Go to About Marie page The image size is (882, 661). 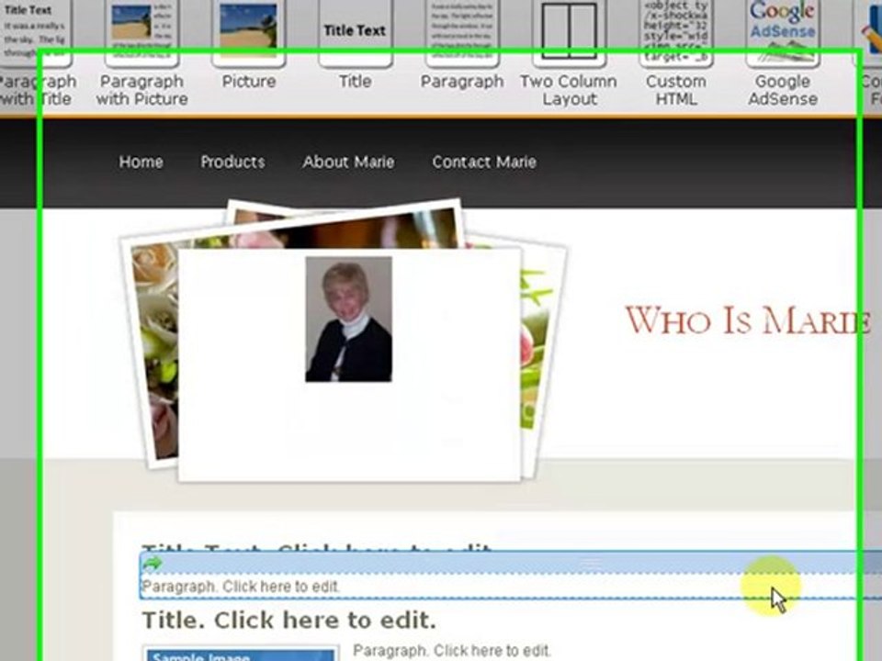pos(348,162)
